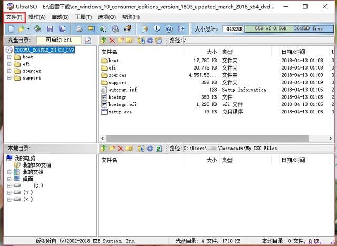Click New Folder icon in the local directory toolbar
The height and width of the screenshot is (246, 337).
pyautogui.click(x=112, y=148)
